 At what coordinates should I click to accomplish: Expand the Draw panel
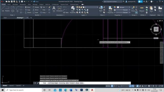click(x=13, y=15)
